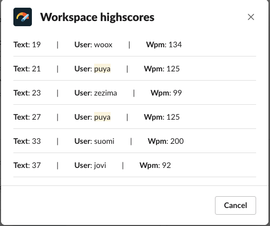Click the Text: 33 label

(27, 141)
